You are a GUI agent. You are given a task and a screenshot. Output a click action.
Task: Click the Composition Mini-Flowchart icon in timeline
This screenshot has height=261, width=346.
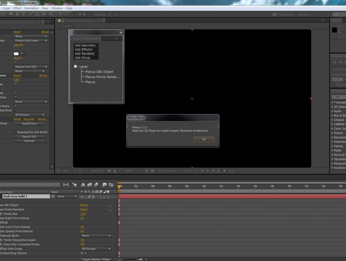click(x=66, y=185)
